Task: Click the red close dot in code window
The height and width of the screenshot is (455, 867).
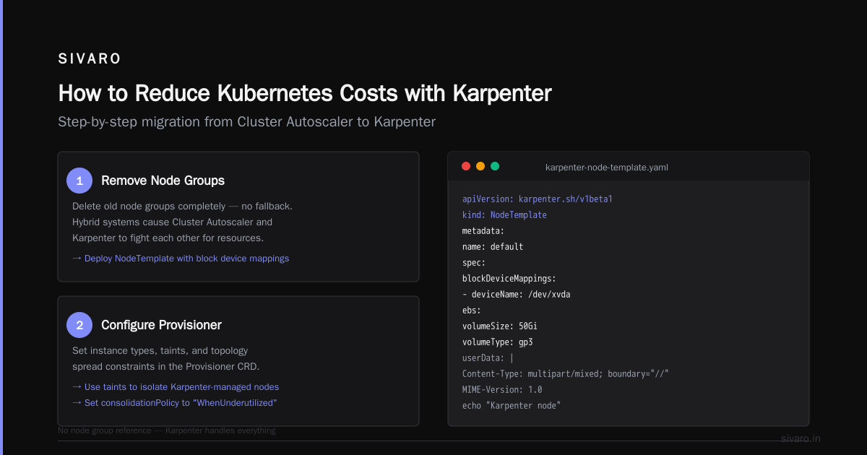Action: point(466,166)
